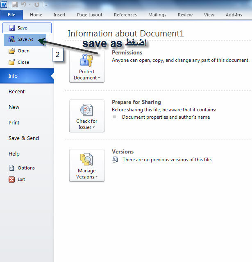Screen dimensions: 252x262
Task: Click the blue File tab
Action: [11, 15]
